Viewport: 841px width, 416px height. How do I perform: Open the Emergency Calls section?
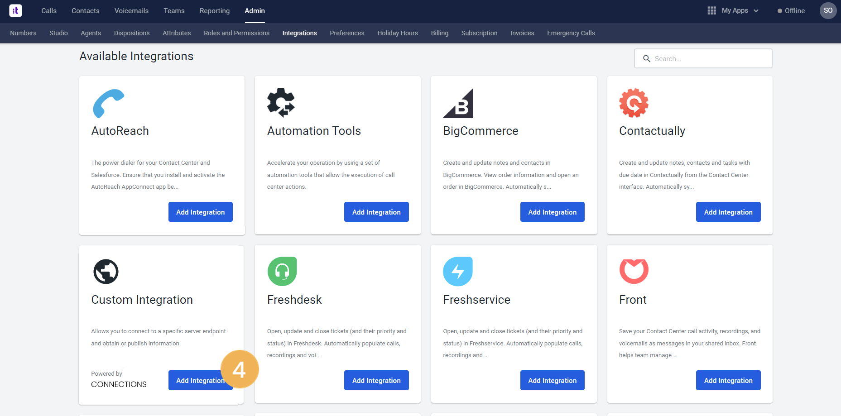pyautogui.click(x=571, y=33)
